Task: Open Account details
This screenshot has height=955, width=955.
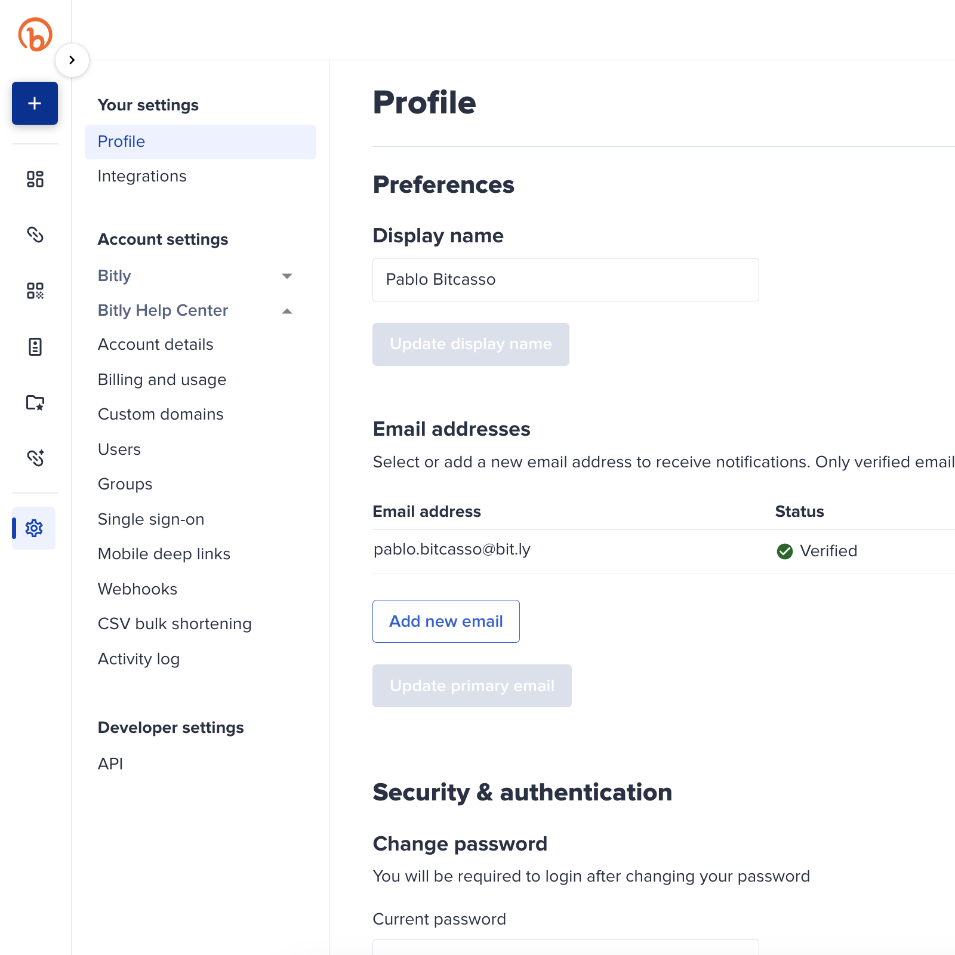Action: [156, 344]
